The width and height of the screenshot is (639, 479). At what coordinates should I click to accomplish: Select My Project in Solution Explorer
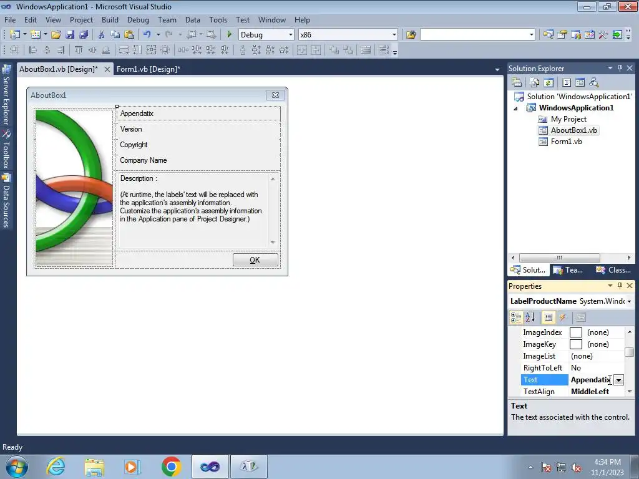(568, 119)
